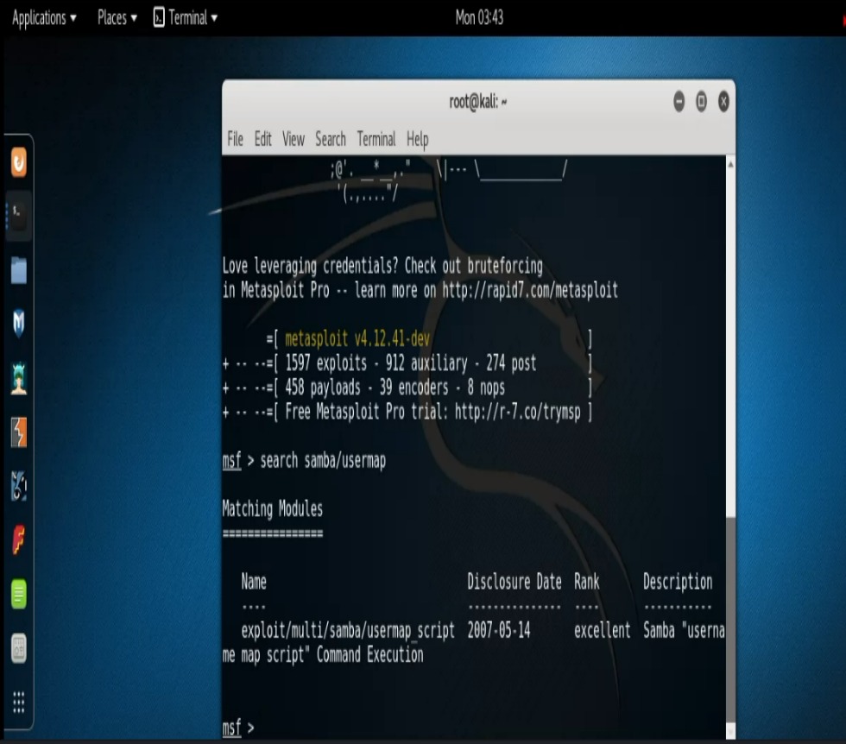This screenshot has width=846, height=744.
Task: Open Terminal from the dock
Action: point(19,216)
